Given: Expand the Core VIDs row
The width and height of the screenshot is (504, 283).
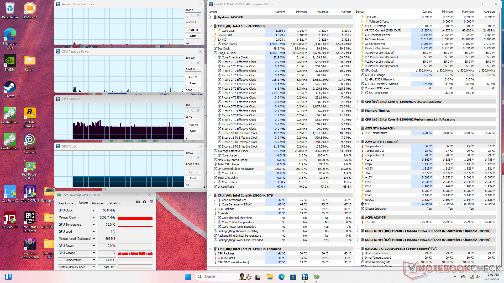Looking at the screenshot, I should pos(214,30).
